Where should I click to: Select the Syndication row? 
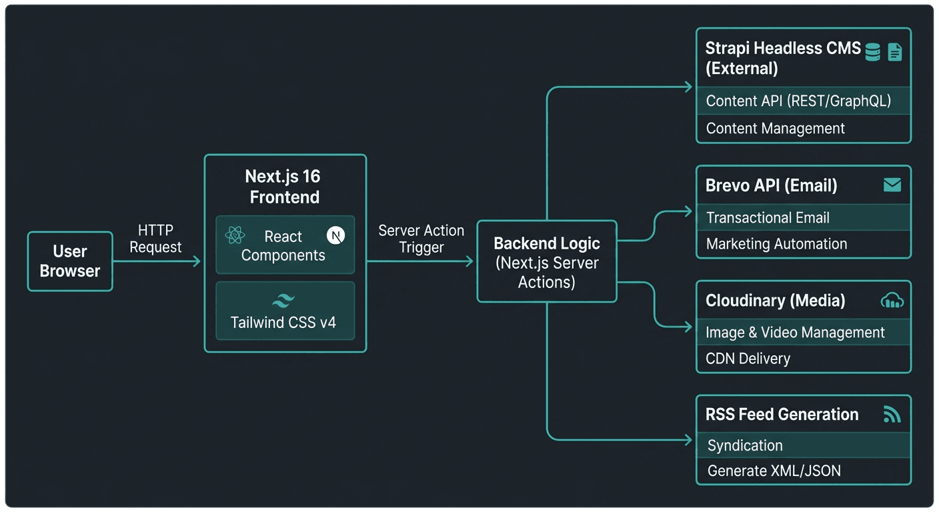804,445
